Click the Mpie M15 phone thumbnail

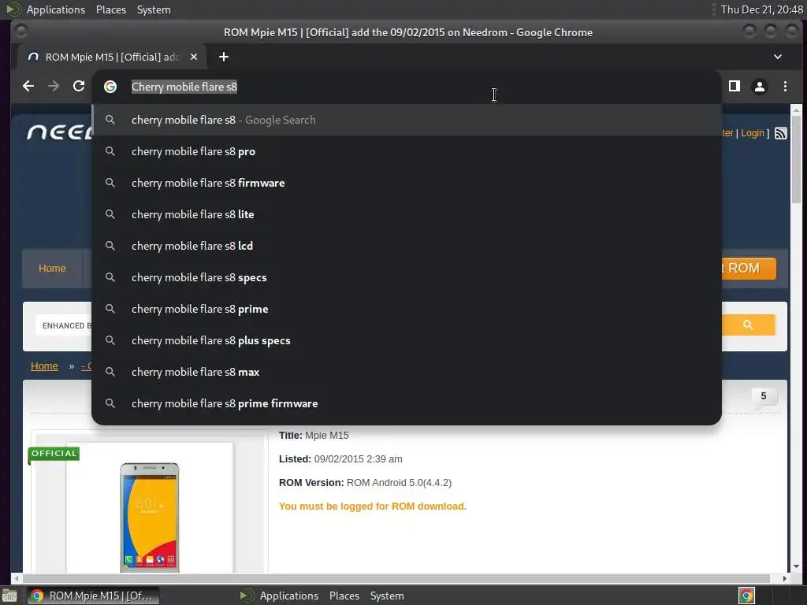[x=149, y=517]
